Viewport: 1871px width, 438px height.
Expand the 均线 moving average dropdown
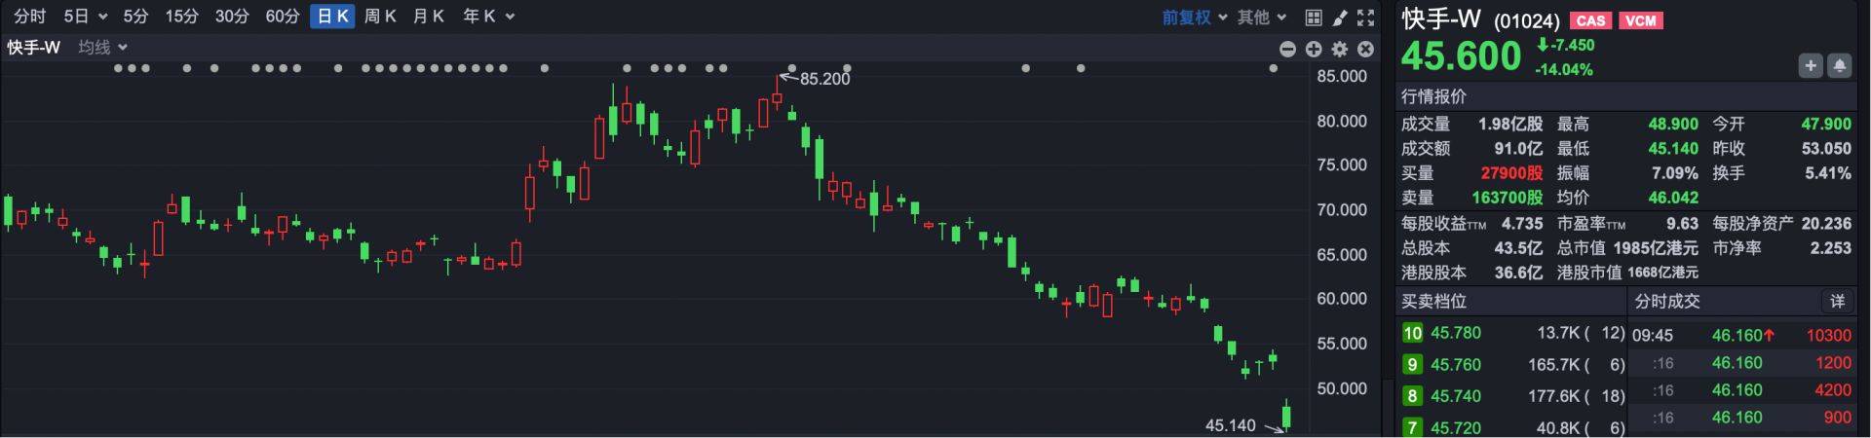[x=102, y=47]
